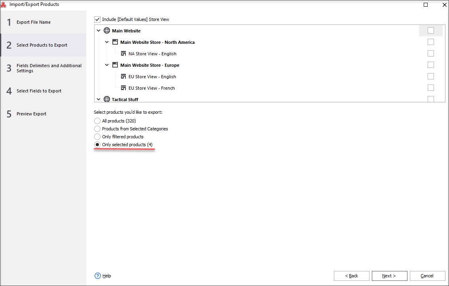Click the Next button
Screen dimensions: 449x286
(x=389, y=276)
